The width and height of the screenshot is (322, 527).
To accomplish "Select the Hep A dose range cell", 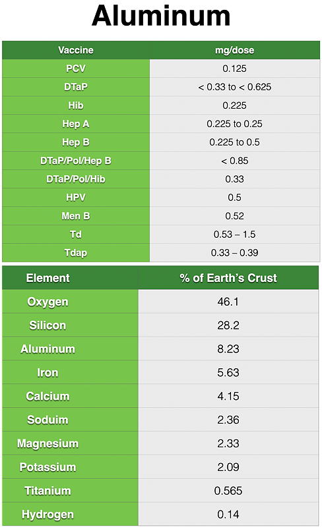I will (x=235, y=124).
